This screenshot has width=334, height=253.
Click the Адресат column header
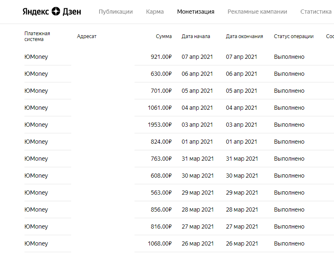87,36
